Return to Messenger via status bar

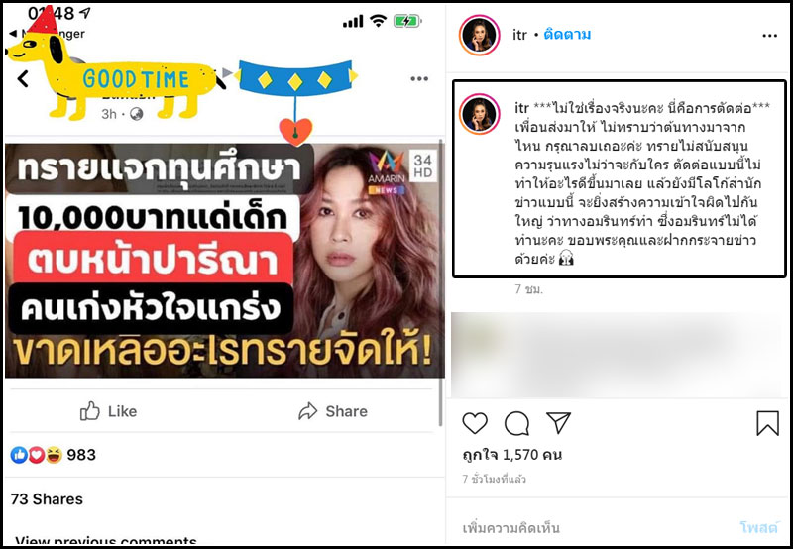pyautogui.click(x=47, y=34)
